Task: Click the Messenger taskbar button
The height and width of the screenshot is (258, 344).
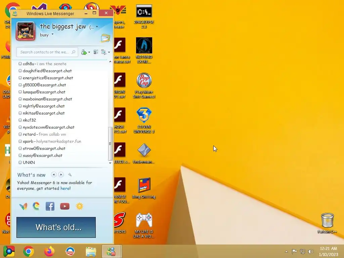Action: (112, 251)
